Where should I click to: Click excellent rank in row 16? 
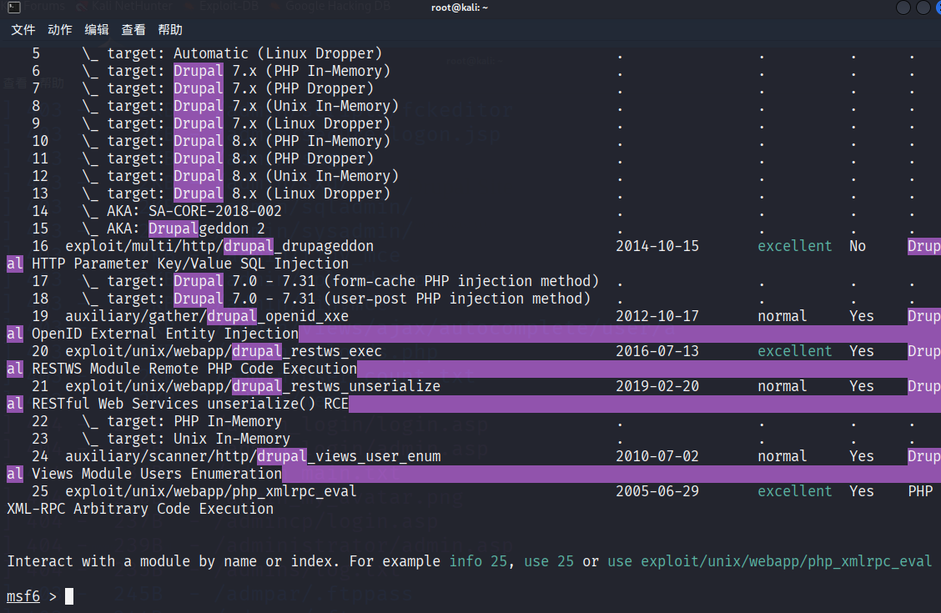794,247
